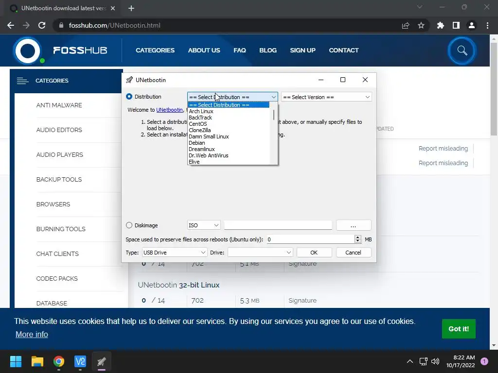Click the disk image browse '...' button
498x373 pixels.
(353, 225)
